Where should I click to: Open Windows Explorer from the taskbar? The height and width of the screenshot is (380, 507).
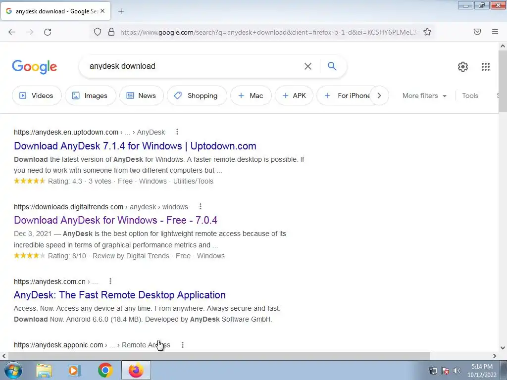pos(44,370)
